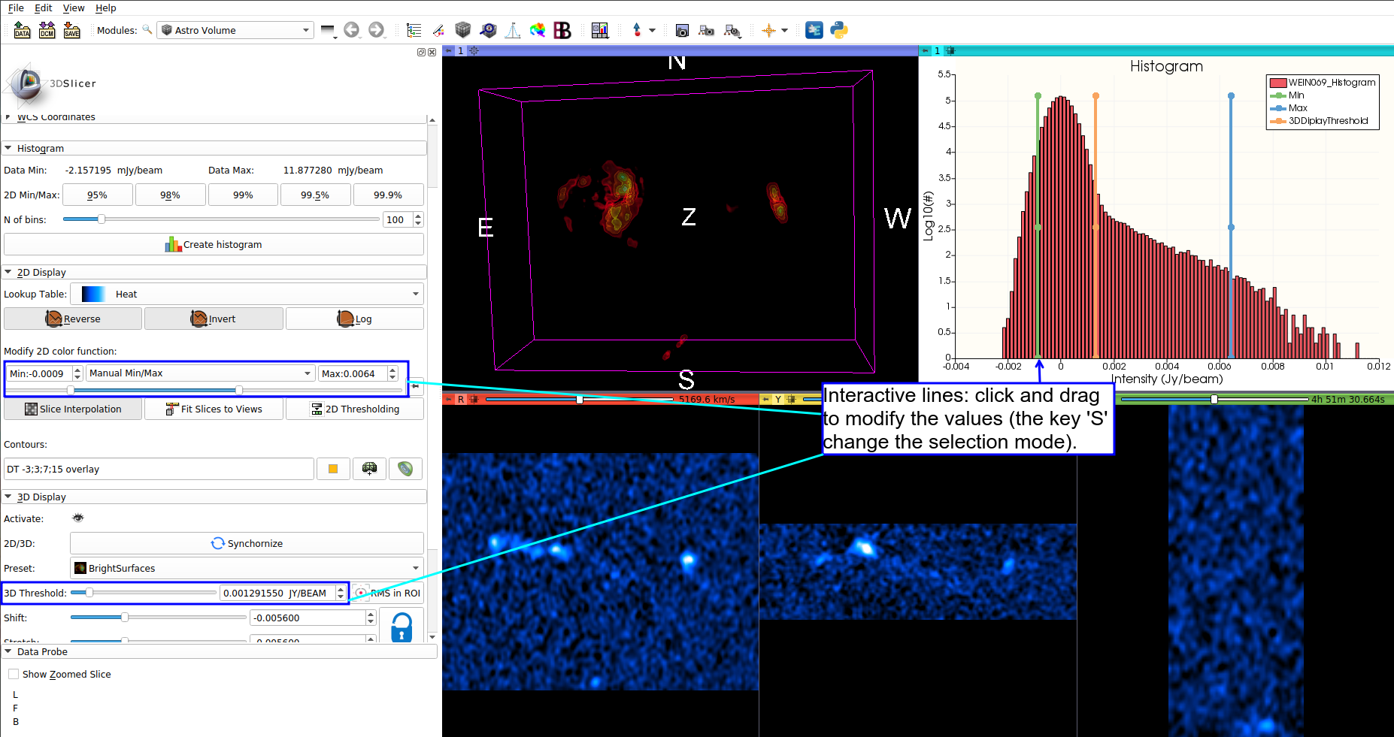Click the Create histogram button
This screenshot has width=1394, height=737.
click(x=214, y=244)
